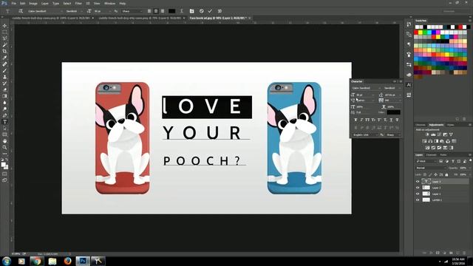Open Character panel icon in right dock
The width and height of the screenshot is (473, 266).
[409, 85]
